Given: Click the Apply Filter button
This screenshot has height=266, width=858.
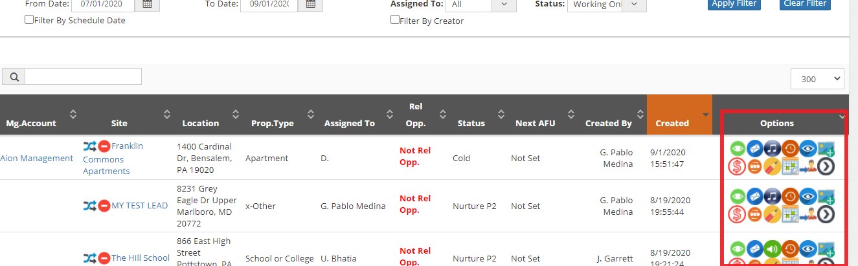Looking at the screenshot, I should pos(732,3).
